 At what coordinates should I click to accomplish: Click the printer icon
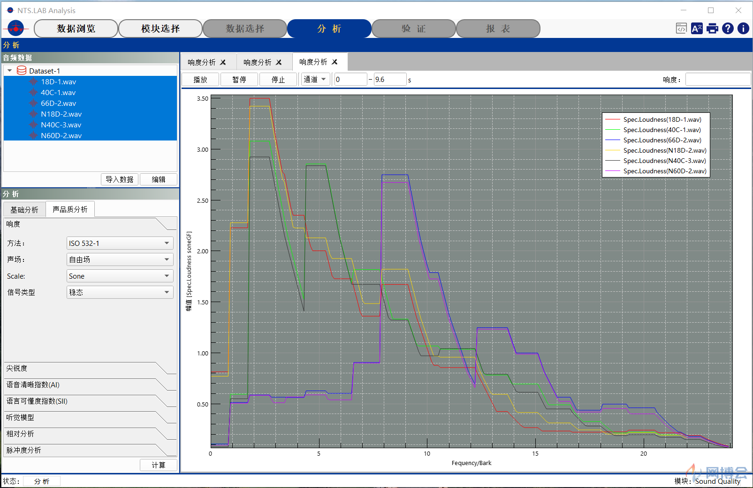click(x=712, y=29)
